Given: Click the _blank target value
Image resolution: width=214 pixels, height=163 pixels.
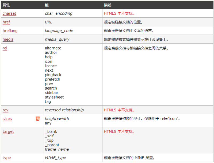Looking at the screenshot, I should click(51, 131).
